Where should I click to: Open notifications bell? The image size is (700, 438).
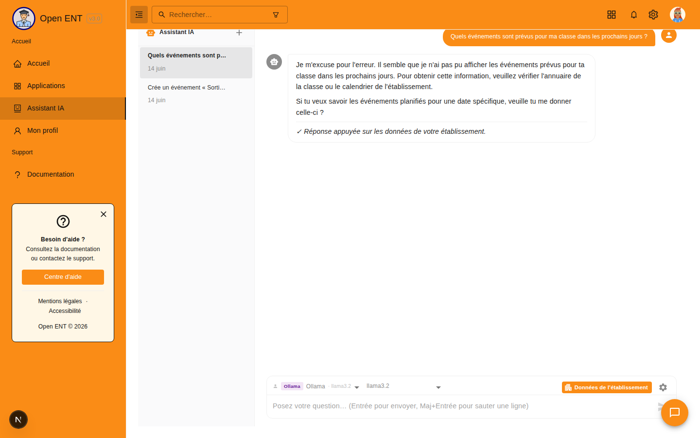(634, 15)
